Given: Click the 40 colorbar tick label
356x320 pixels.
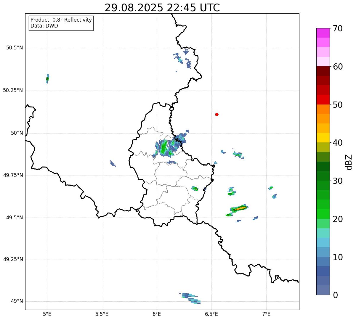Looking at the screenshot, I should (338, 143).
